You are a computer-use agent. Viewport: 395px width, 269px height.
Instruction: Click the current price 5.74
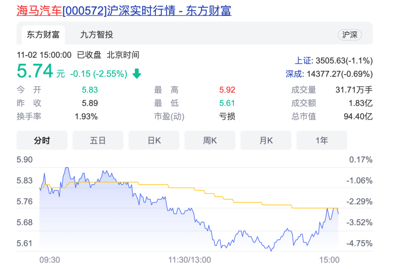coord(35,71)
